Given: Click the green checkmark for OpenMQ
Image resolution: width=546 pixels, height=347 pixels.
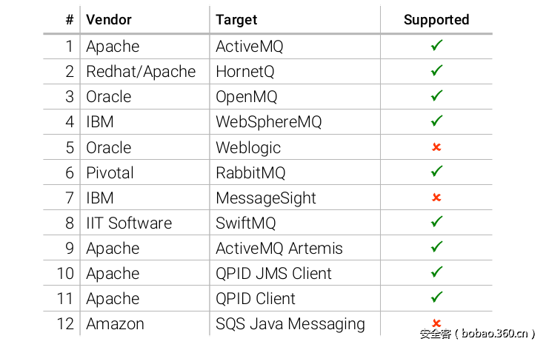Looking at the screenshot, I should pyautogui.click(x=436, y=96).
